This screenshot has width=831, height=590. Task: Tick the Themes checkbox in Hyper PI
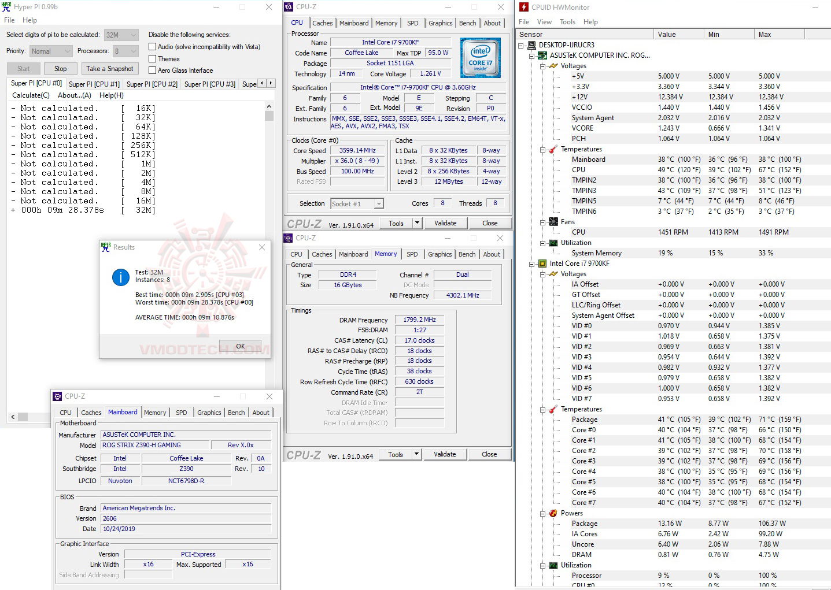click(x=153, y=59)
